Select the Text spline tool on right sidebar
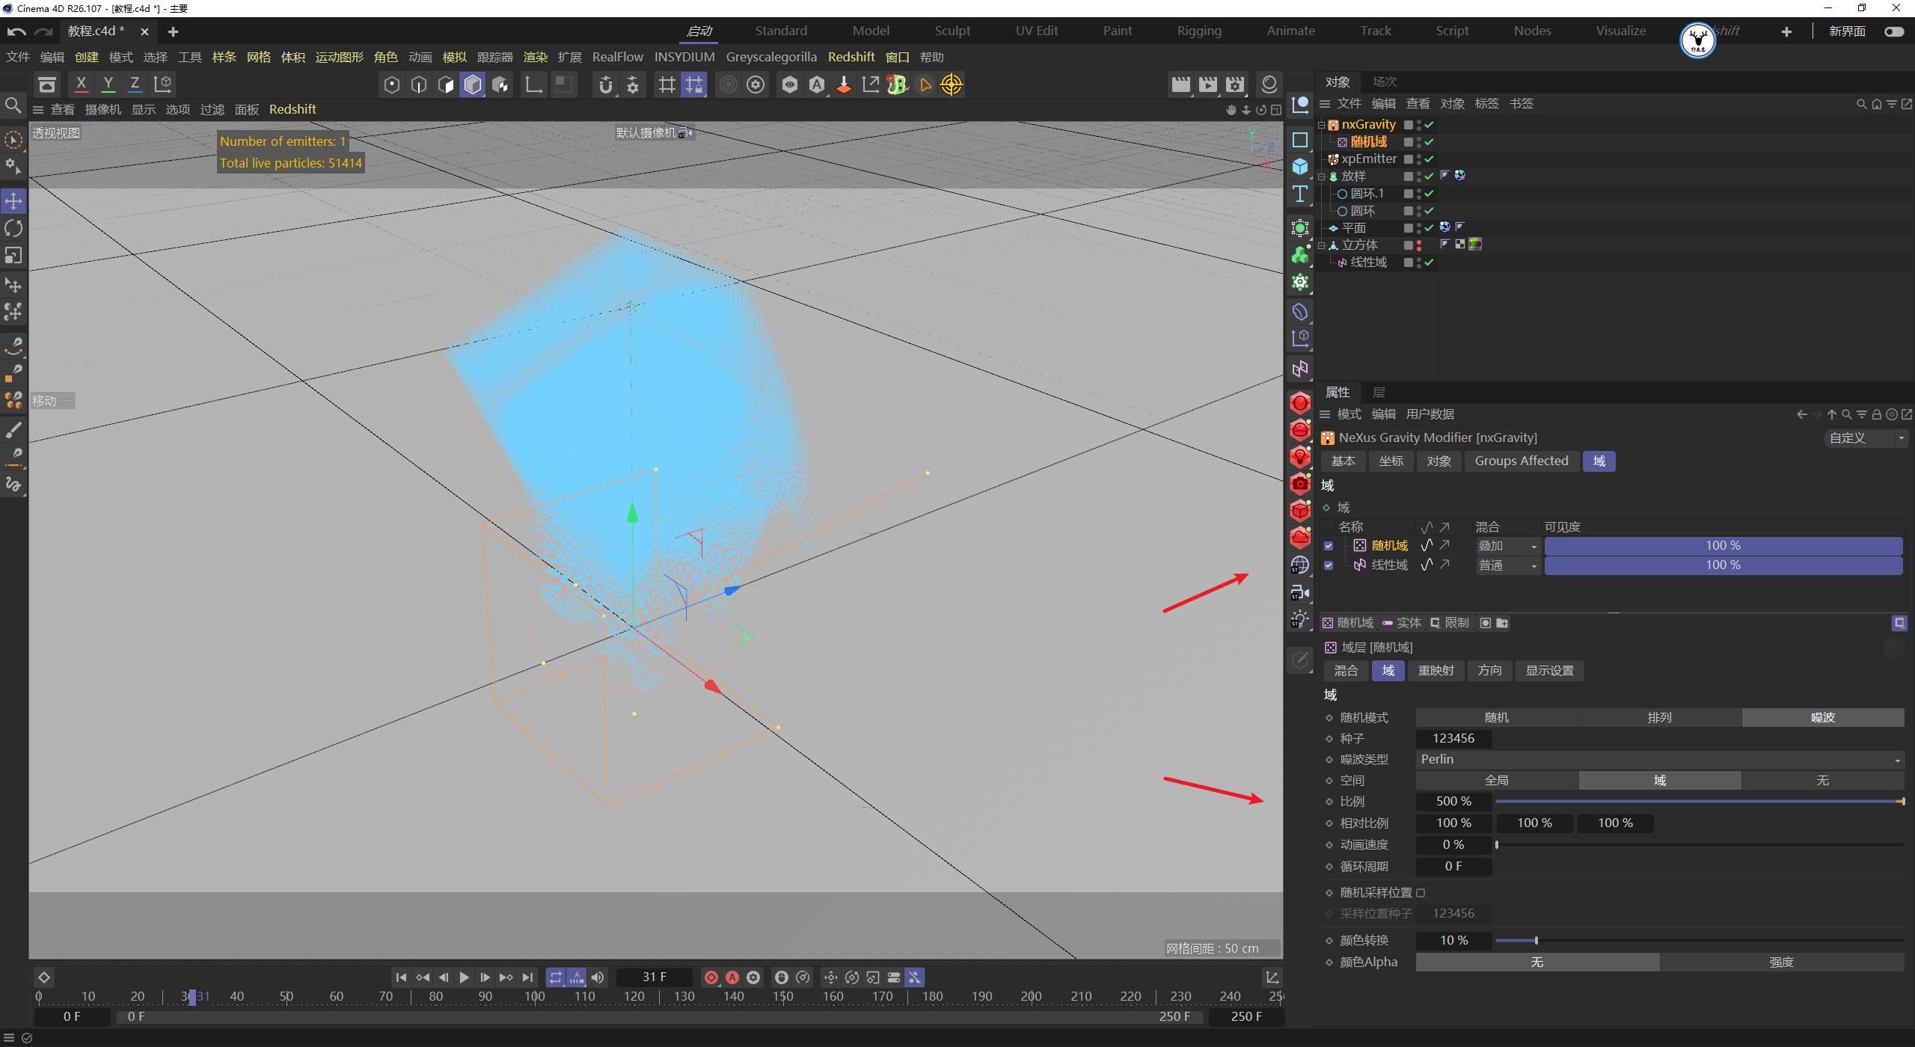Image resolution: width=1915 pixels, height=1047 pixels. pyautogui.click(x=1300, y=193)
